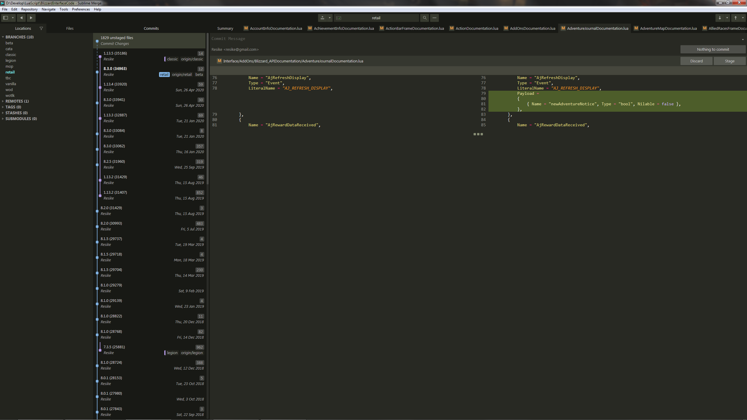Open the three-dots more options menu
Image resolution: width=747 pixels, height=420 pixels.
434,18
